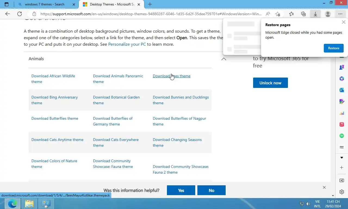The image size is (348, 209).
Task: Open sidebar settings gear
Action: pos(342,192)
